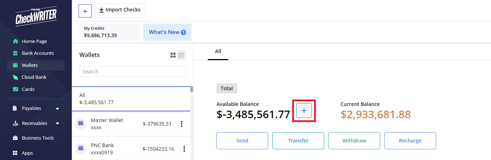The width and height of the screenshot is (491, 160).
Task: Open the Cards section icon
Action: (15, 89)
